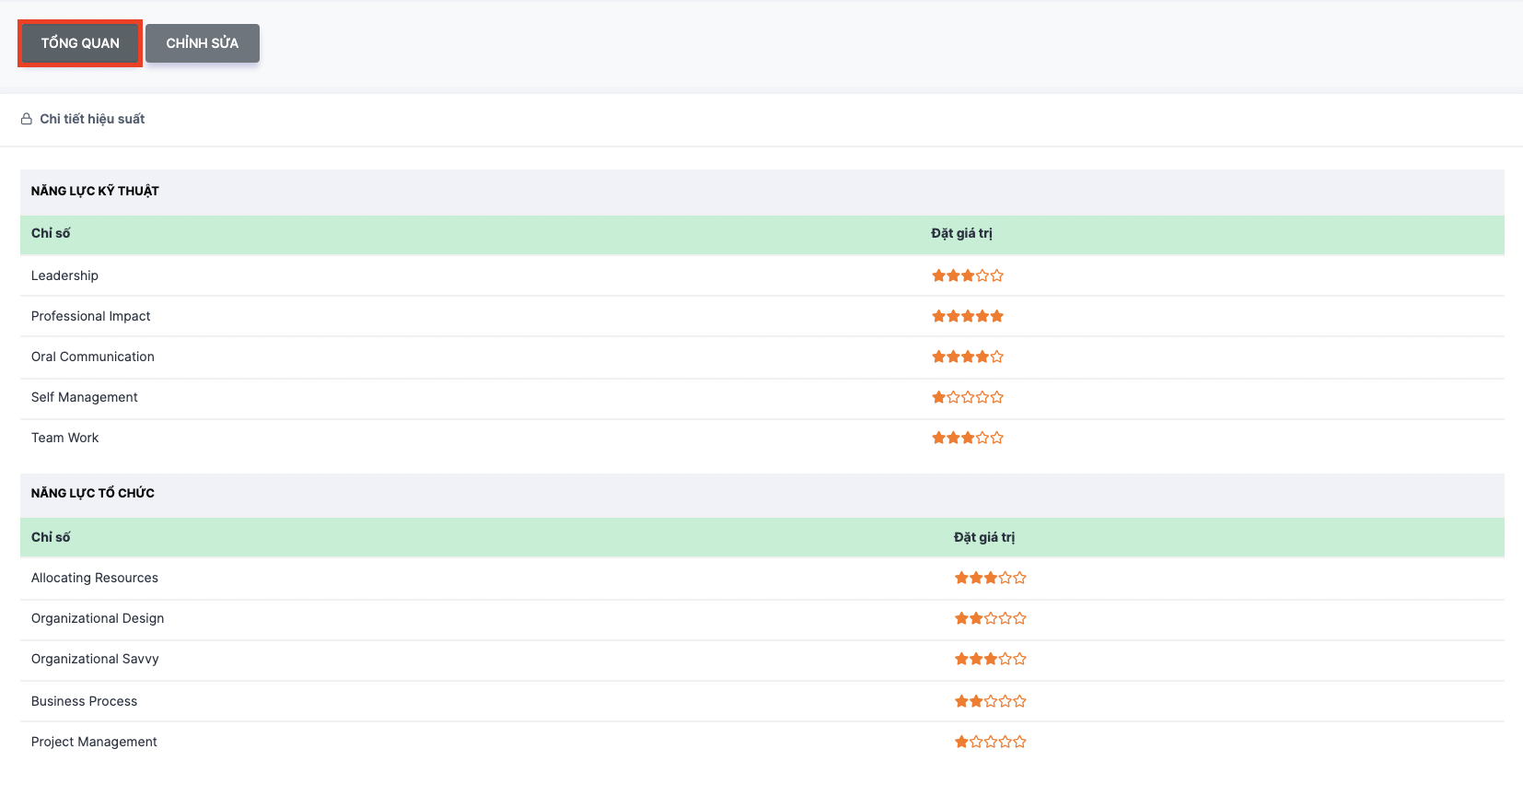The height and width of the screenshot is (796, 1523).
Task: Click the NĂNG LỰC KỸ THUẬT section header
Action: 95,191
